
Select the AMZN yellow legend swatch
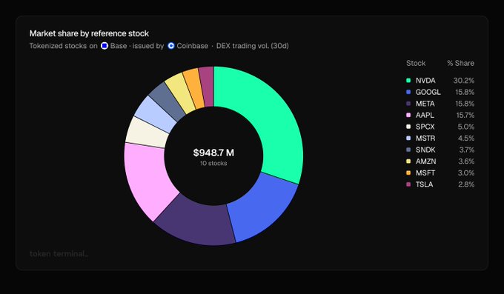click(x=408, y=161)
